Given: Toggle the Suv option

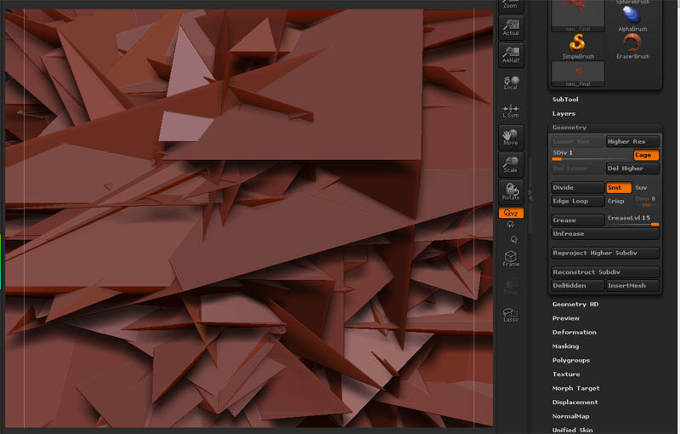Looking at the screenshot, I should [x=641, y=187].
